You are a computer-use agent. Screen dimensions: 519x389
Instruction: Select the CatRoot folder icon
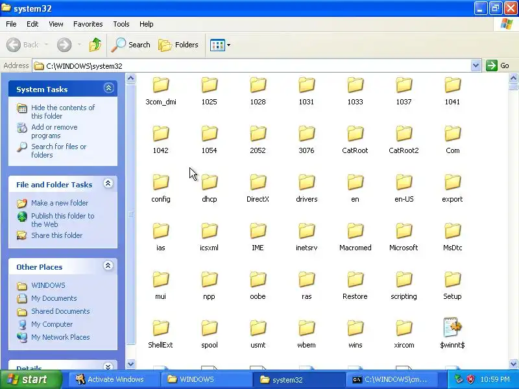[x=355, y=134]
